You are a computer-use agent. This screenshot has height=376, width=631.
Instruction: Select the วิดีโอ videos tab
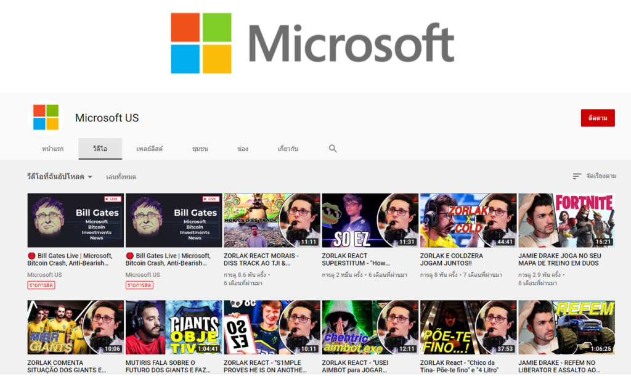(x=100, y=149)
